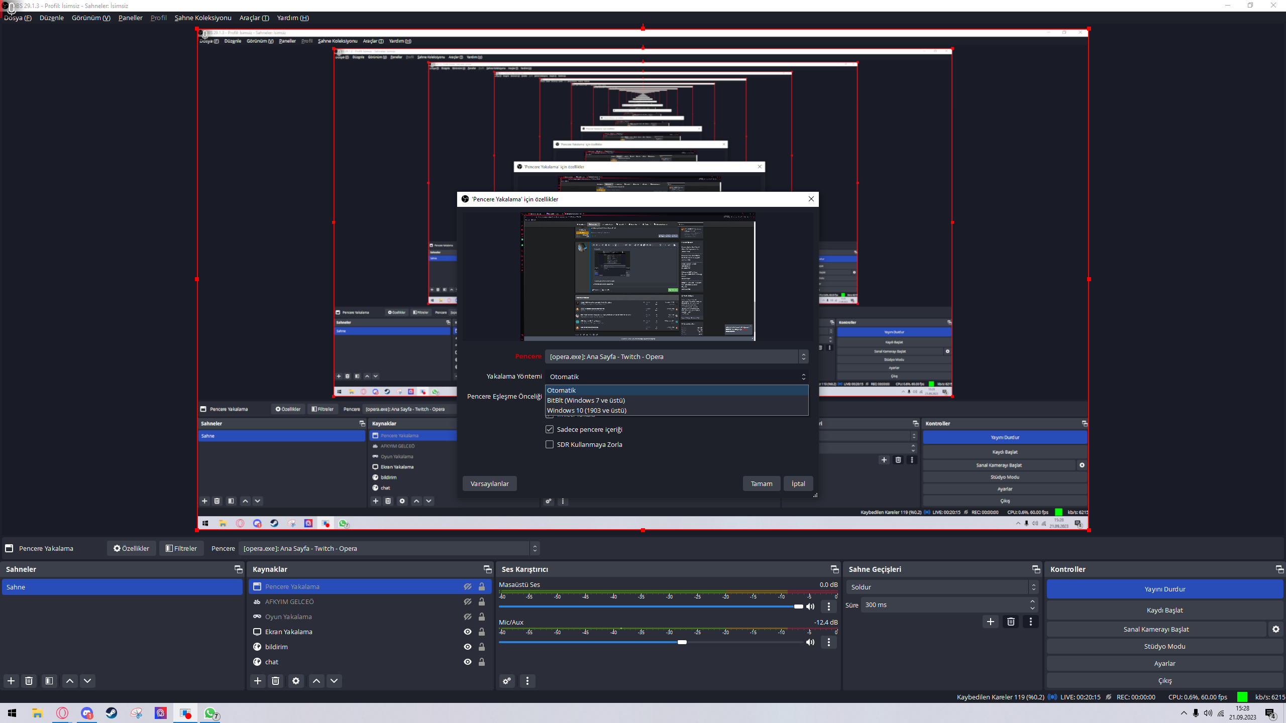The height and width of the screenshot is (723, 1286).
Task: Select BitBlt (Windows 7 ve üstü) option
Action: click(x=586, y=400)
